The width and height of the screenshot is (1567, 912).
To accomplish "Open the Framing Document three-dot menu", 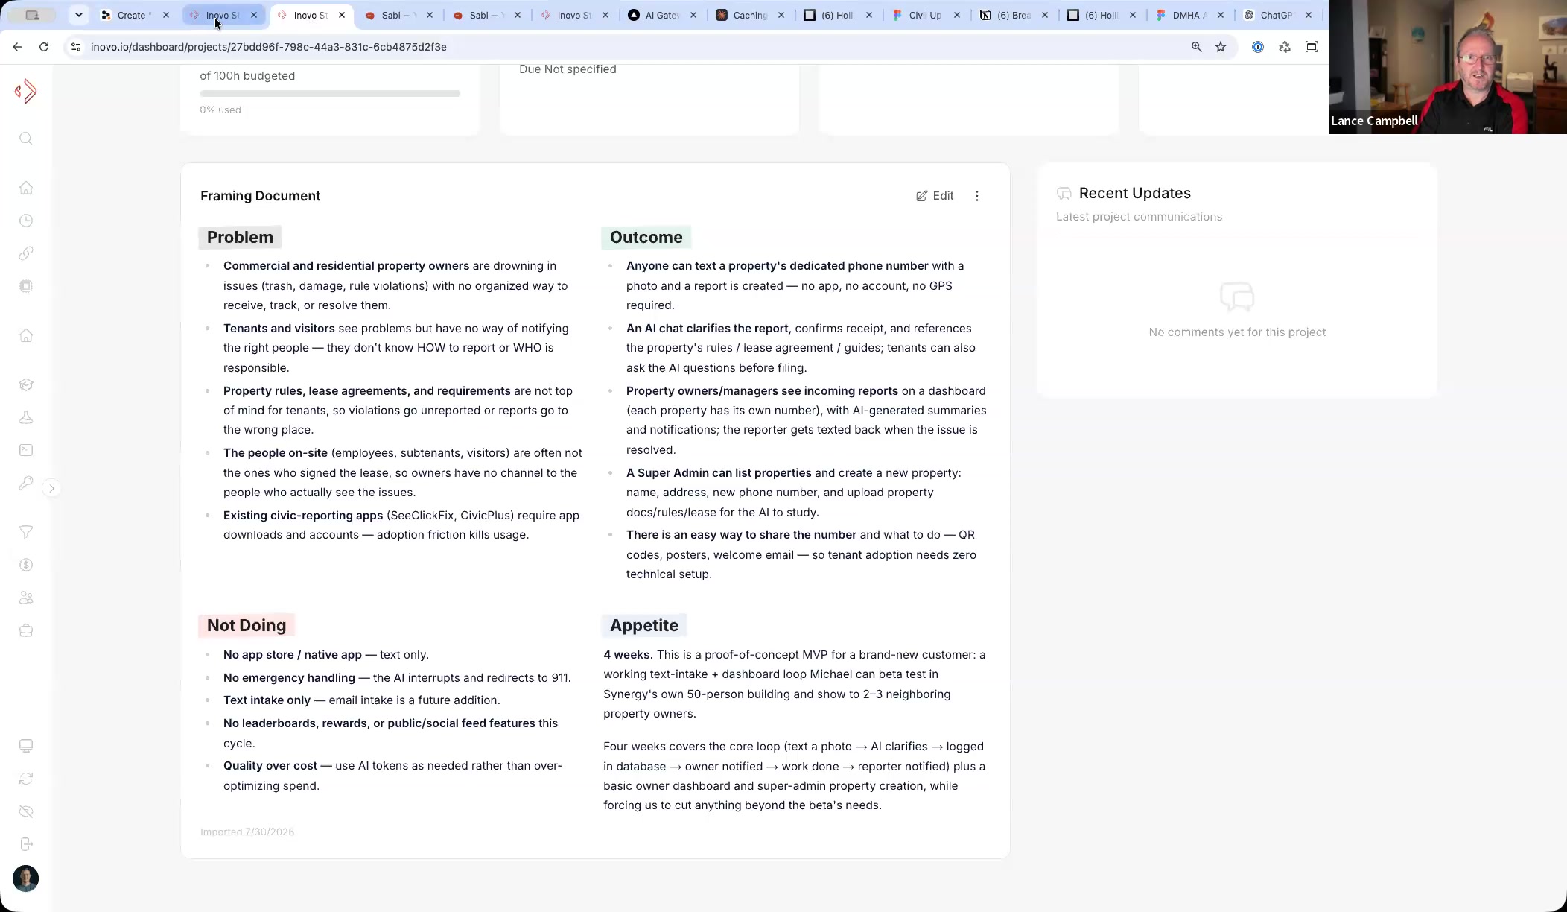I will [977, 196].
